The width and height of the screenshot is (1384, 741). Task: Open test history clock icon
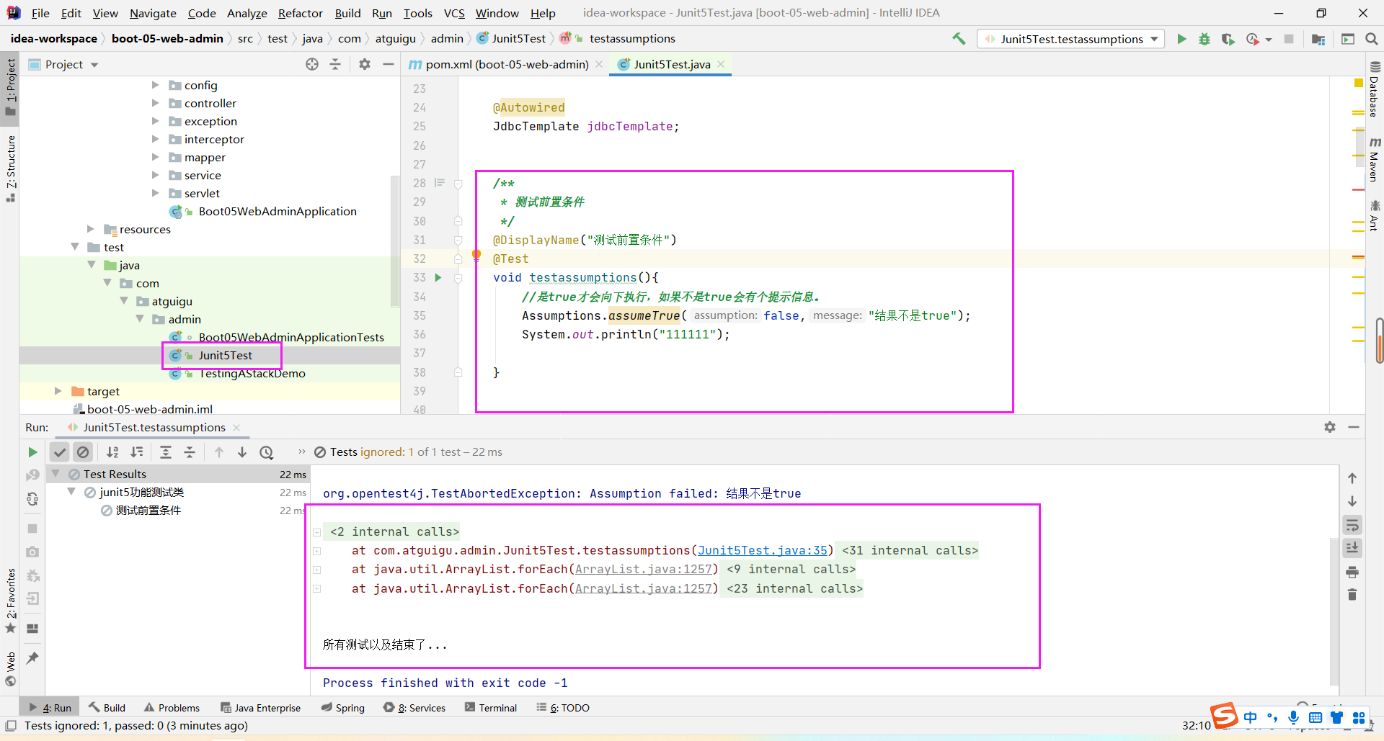tap(267, 452)
